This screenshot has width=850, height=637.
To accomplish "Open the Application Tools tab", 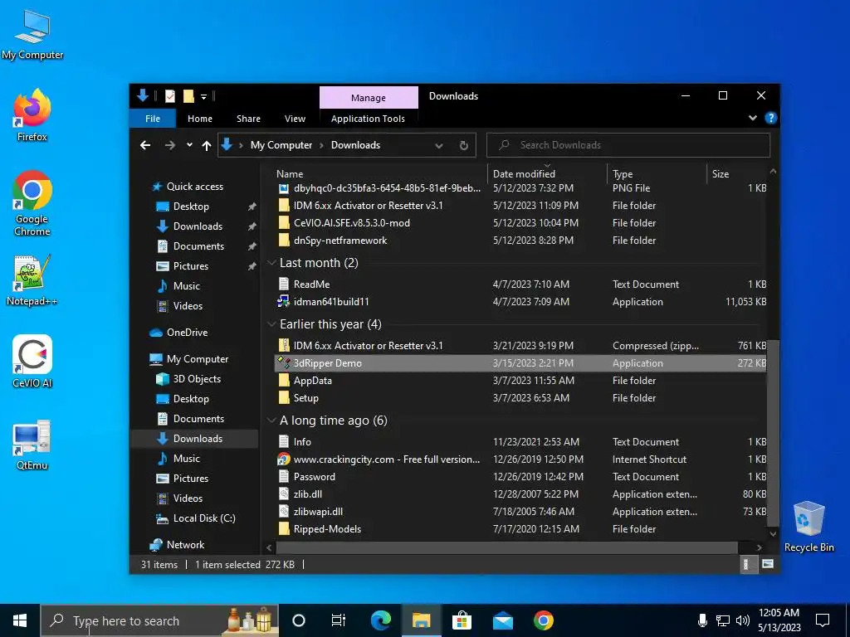I will 368,119.
